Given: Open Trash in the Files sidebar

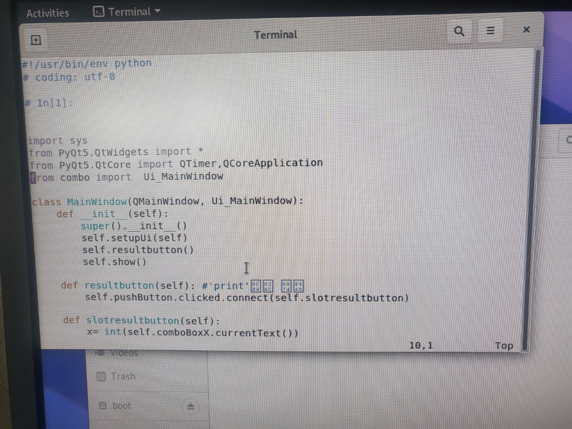Looking at the screenshot, I should point(116,376).
